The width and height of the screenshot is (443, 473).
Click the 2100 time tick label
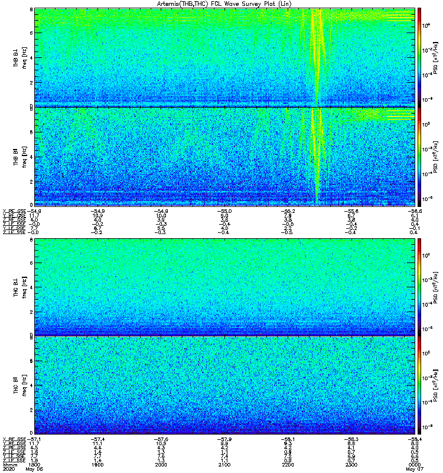tap(224, 465)
